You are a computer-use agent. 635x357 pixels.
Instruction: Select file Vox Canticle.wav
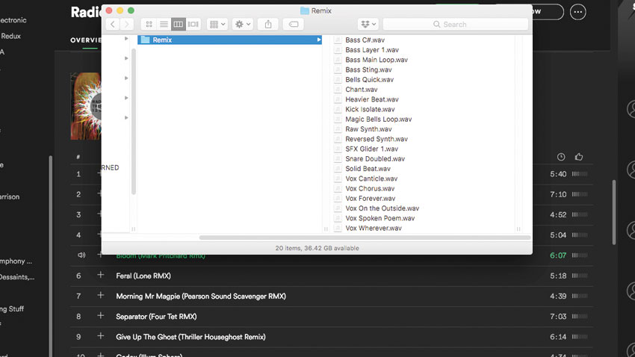click(371, 178)
